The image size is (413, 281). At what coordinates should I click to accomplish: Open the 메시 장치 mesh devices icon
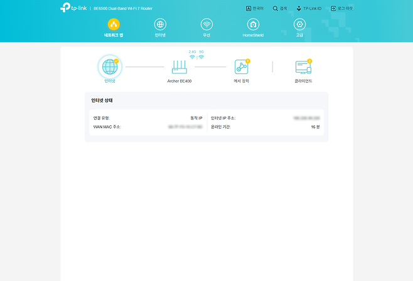[x=242, y=67]
